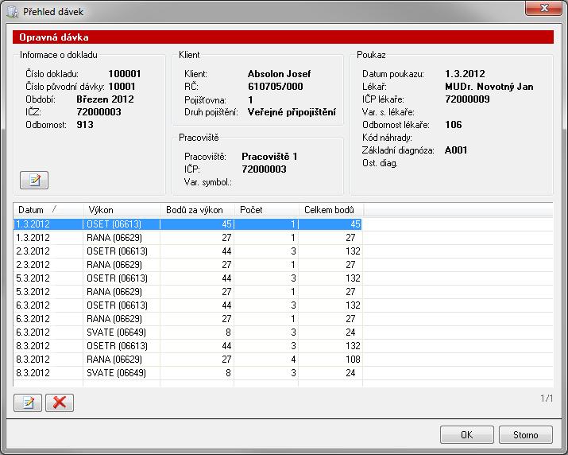Select the 6.3.2012 OSETR (06613) row
The width and height of the screenshot is (568, 455).
tap(187, 305)
